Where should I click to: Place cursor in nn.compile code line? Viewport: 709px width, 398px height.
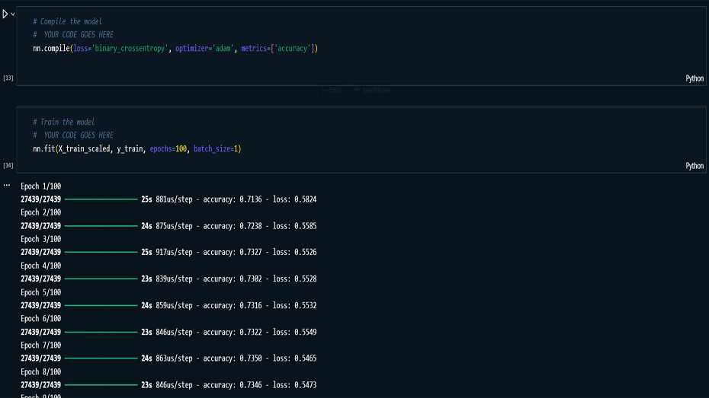(x=175, y=49)
